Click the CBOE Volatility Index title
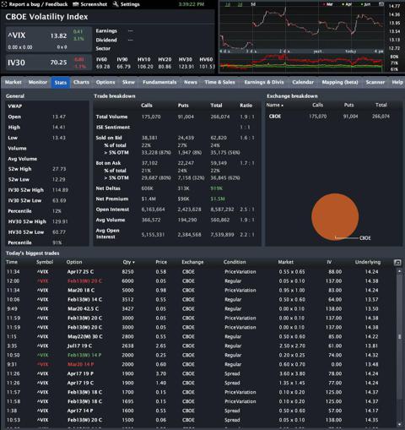 tap(46, 17)
